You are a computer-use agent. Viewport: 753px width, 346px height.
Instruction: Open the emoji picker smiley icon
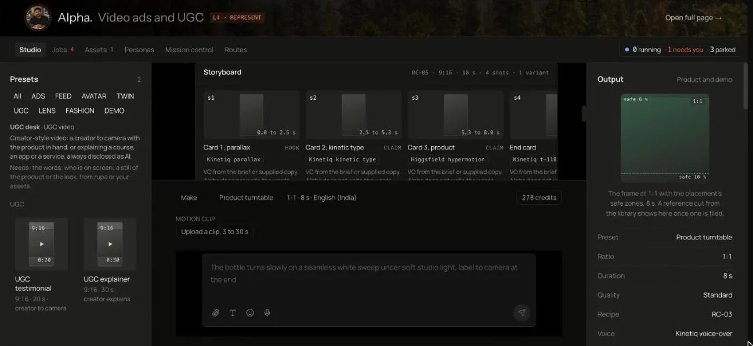point(250,313)
